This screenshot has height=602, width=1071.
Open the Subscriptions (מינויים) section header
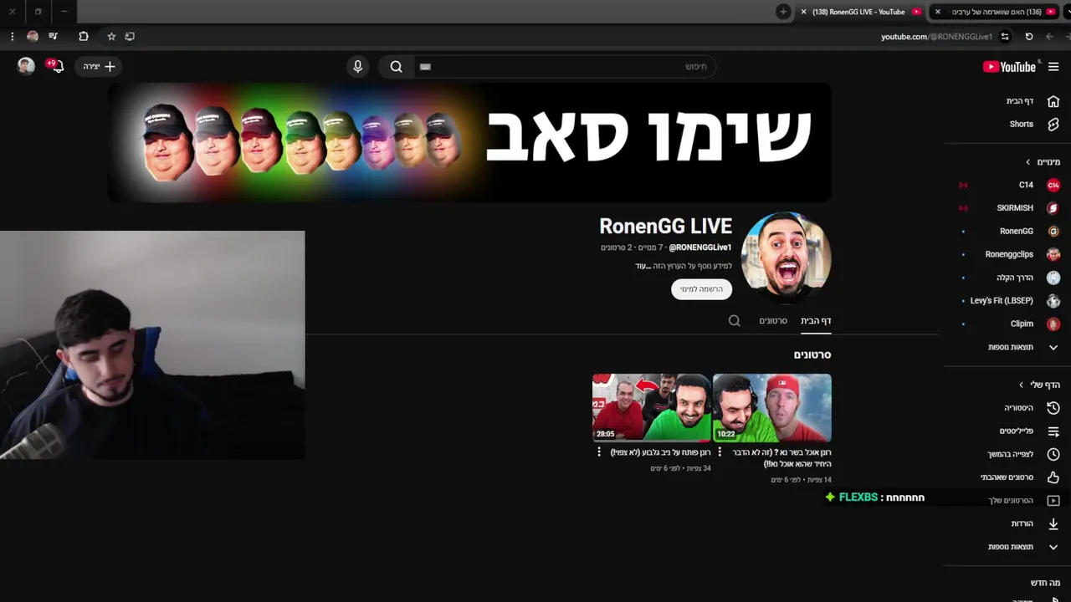(1043, 162)
